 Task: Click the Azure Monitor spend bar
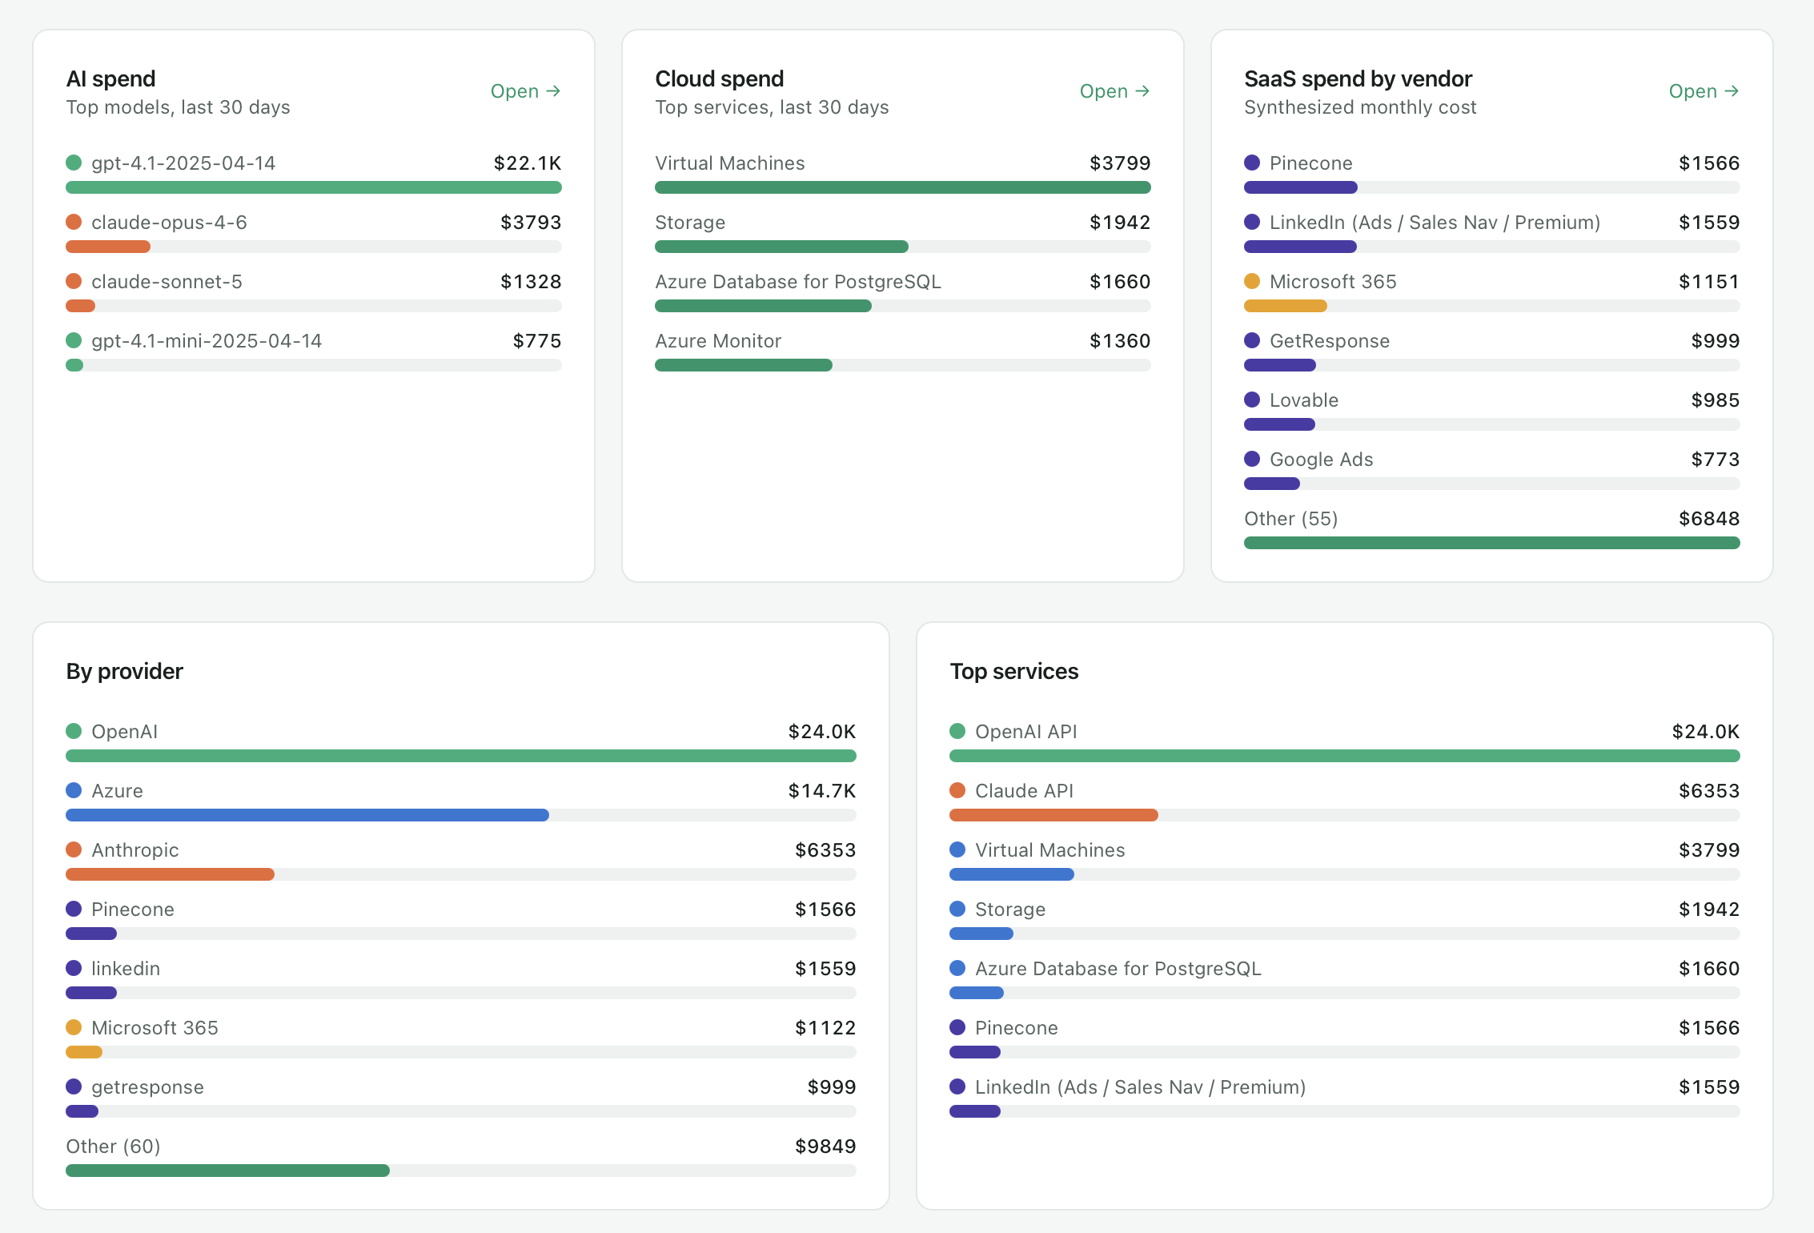[903, 365]
